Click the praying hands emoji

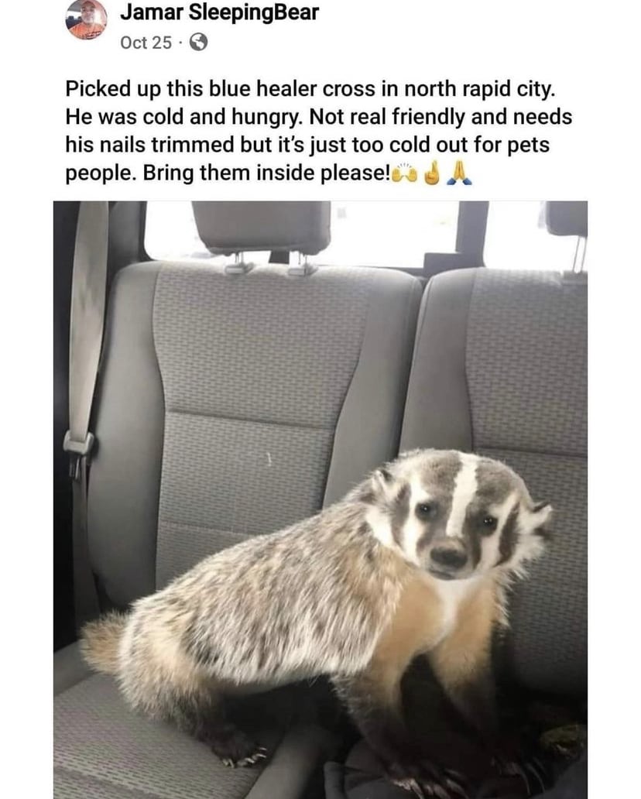459,173
